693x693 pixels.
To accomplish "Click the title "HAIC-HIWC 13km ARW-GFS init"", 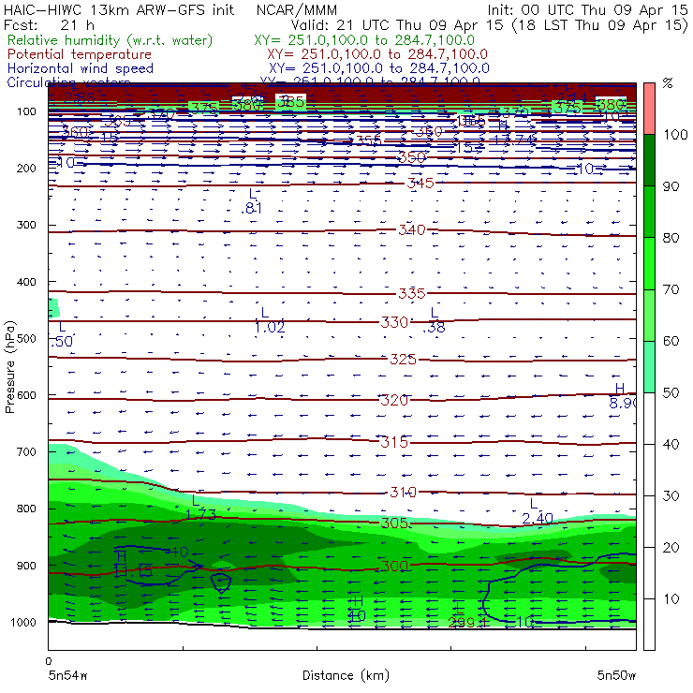I will (x=119, y=9).
